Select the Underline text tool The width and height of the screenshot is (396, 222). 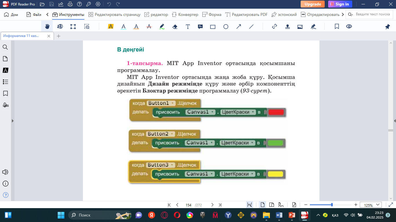point(123,27)
